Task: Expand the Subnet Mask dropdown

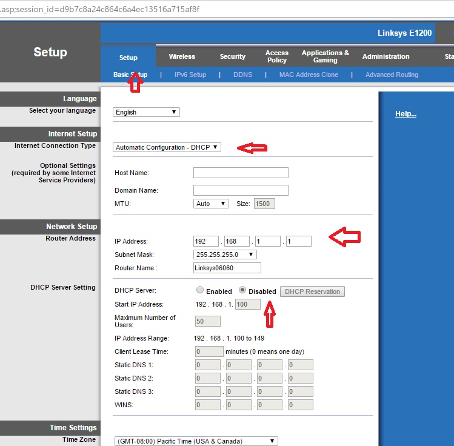Action: pos(225,255)
